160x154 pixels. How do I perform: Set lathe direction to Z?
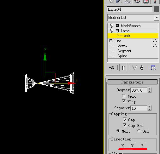tap(142, 145)
